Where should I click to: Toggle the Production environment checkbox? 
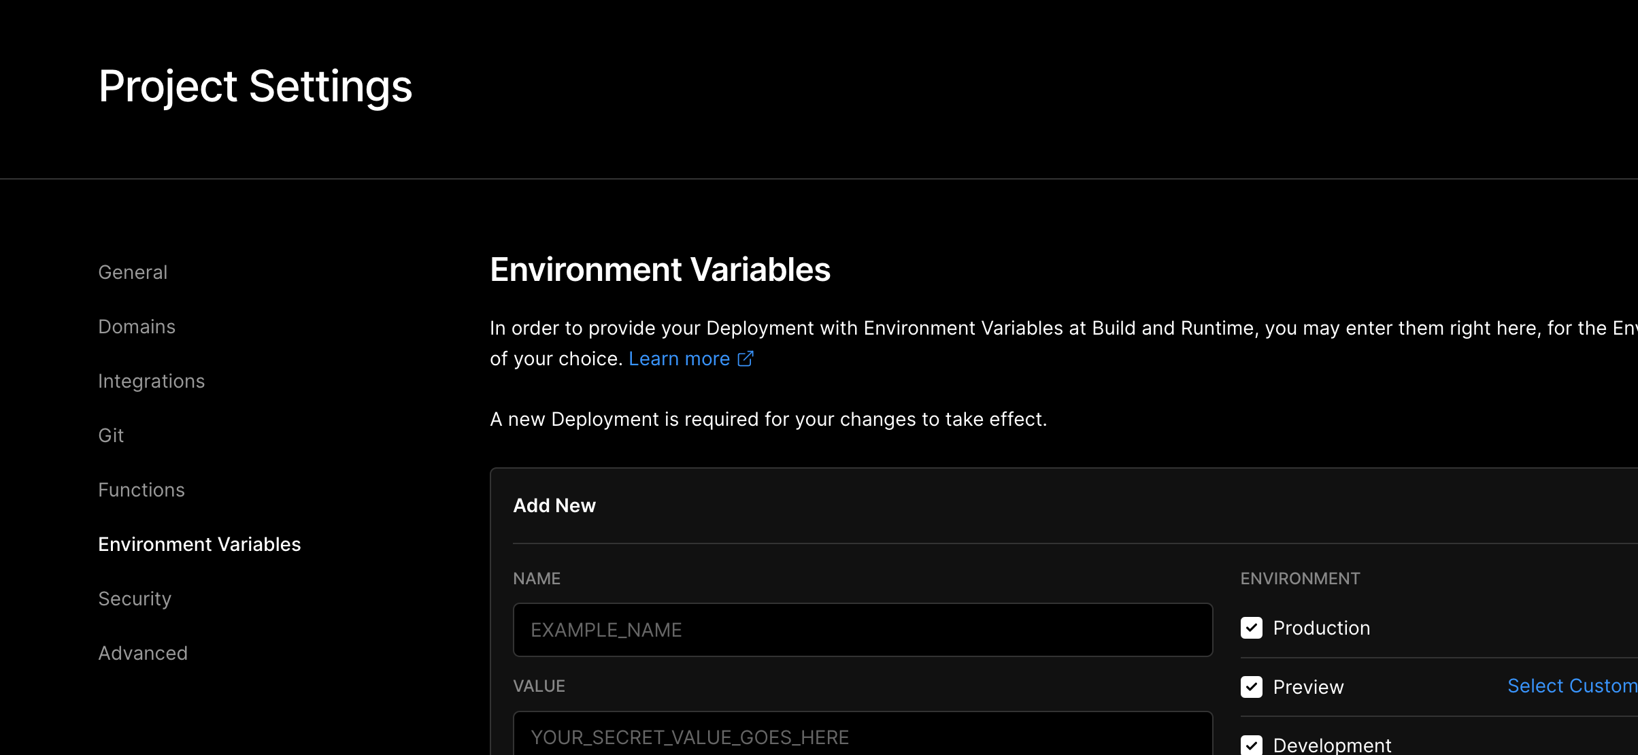(1251, 628)
